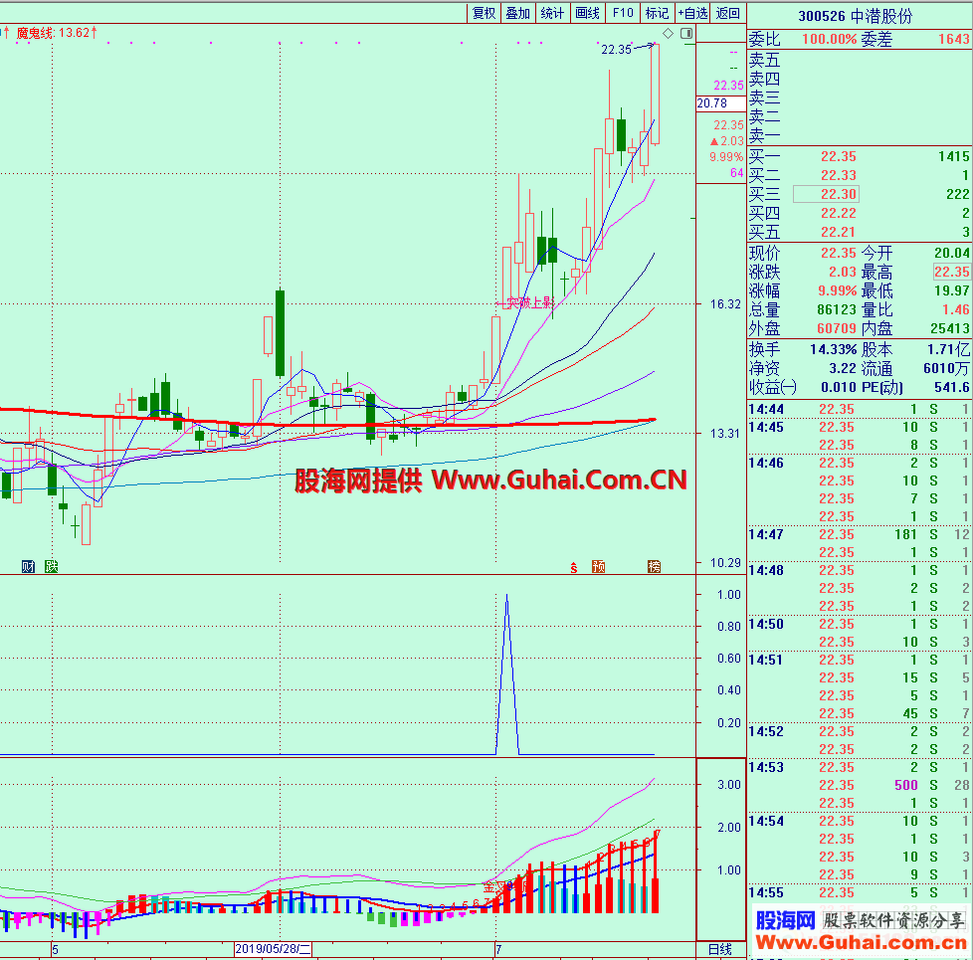Click the 股本 1.71亿 value
The image size is (973, 960).
coord(949,350)
